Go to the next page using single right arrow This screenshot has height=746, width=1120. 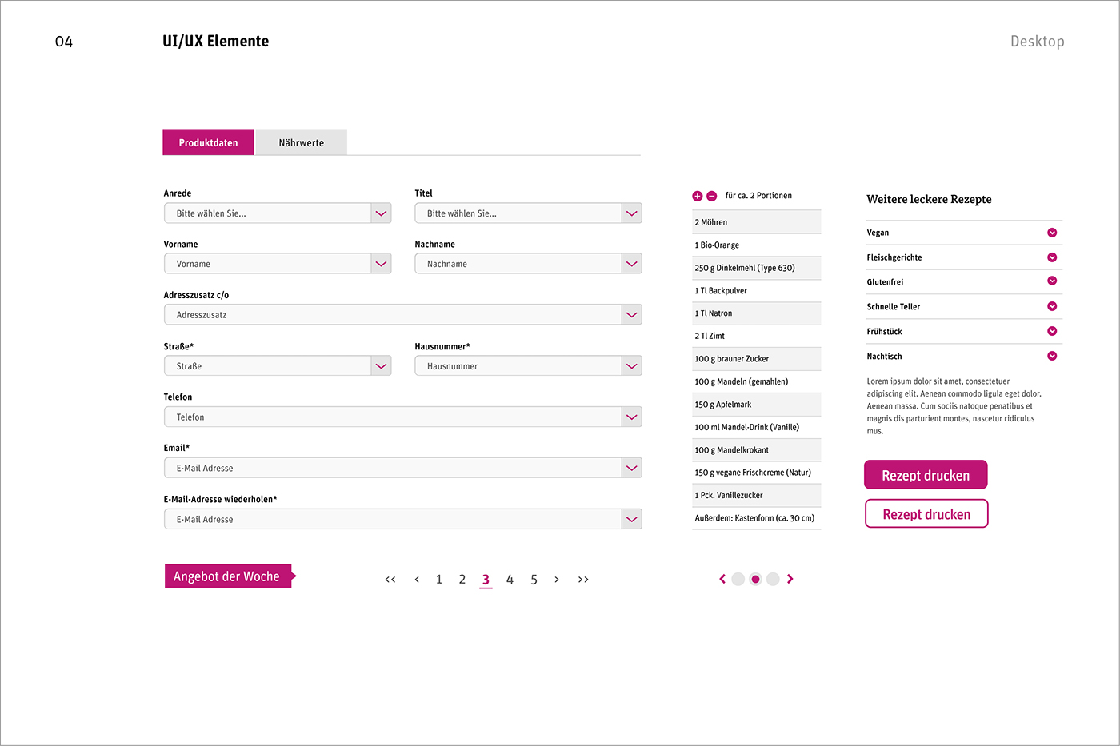(x=557, y=580)
